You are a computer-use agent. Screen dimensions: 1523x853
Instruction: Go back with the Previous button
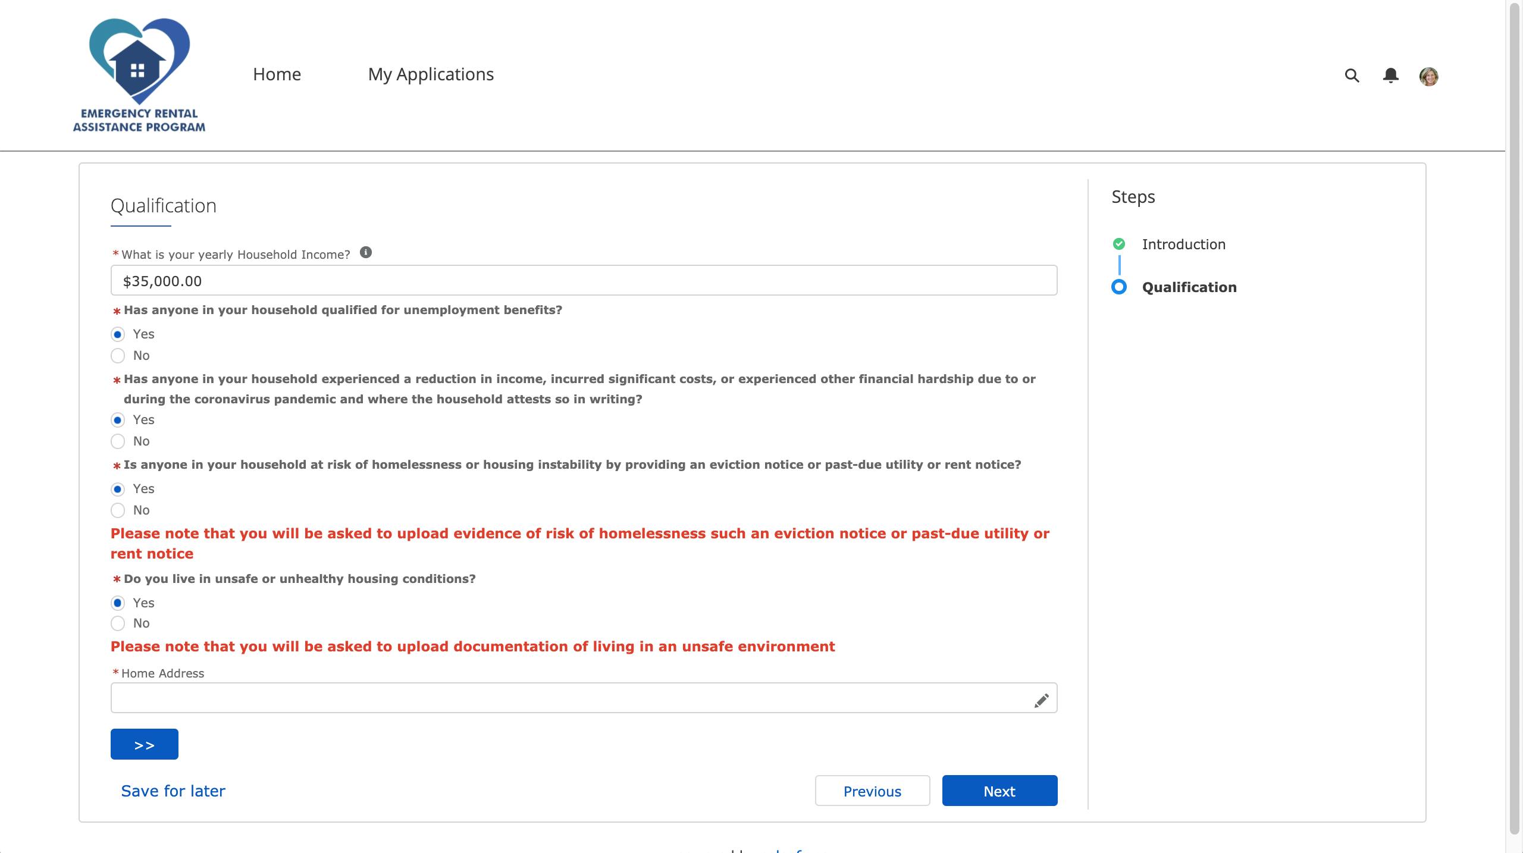pos(872,791)
